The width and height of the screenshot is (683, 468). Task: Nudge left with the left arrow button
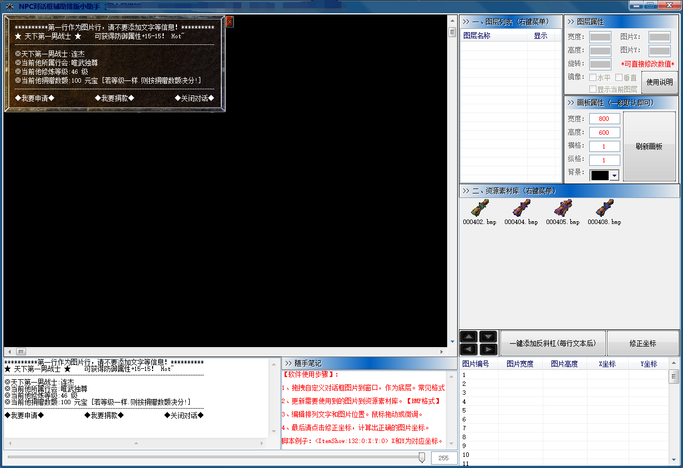coord(469,349)
